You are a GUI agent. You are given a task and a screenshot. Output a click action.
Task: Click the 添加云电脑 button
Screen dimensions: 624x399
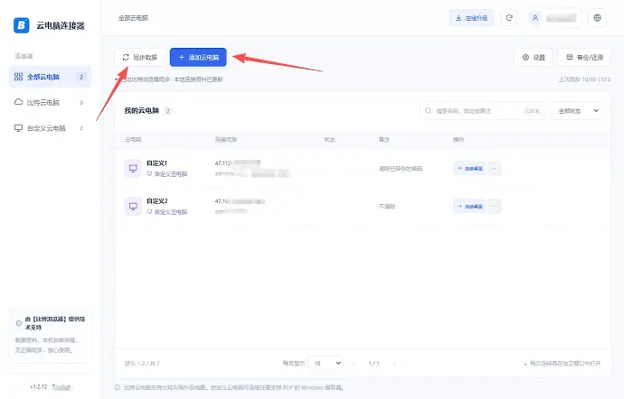(x=198, y=58)
